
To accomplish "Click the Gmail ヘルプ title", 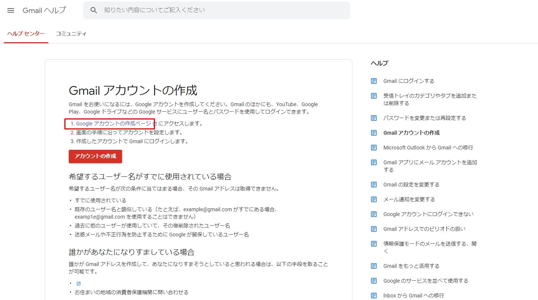I will [x=44, y=10].
